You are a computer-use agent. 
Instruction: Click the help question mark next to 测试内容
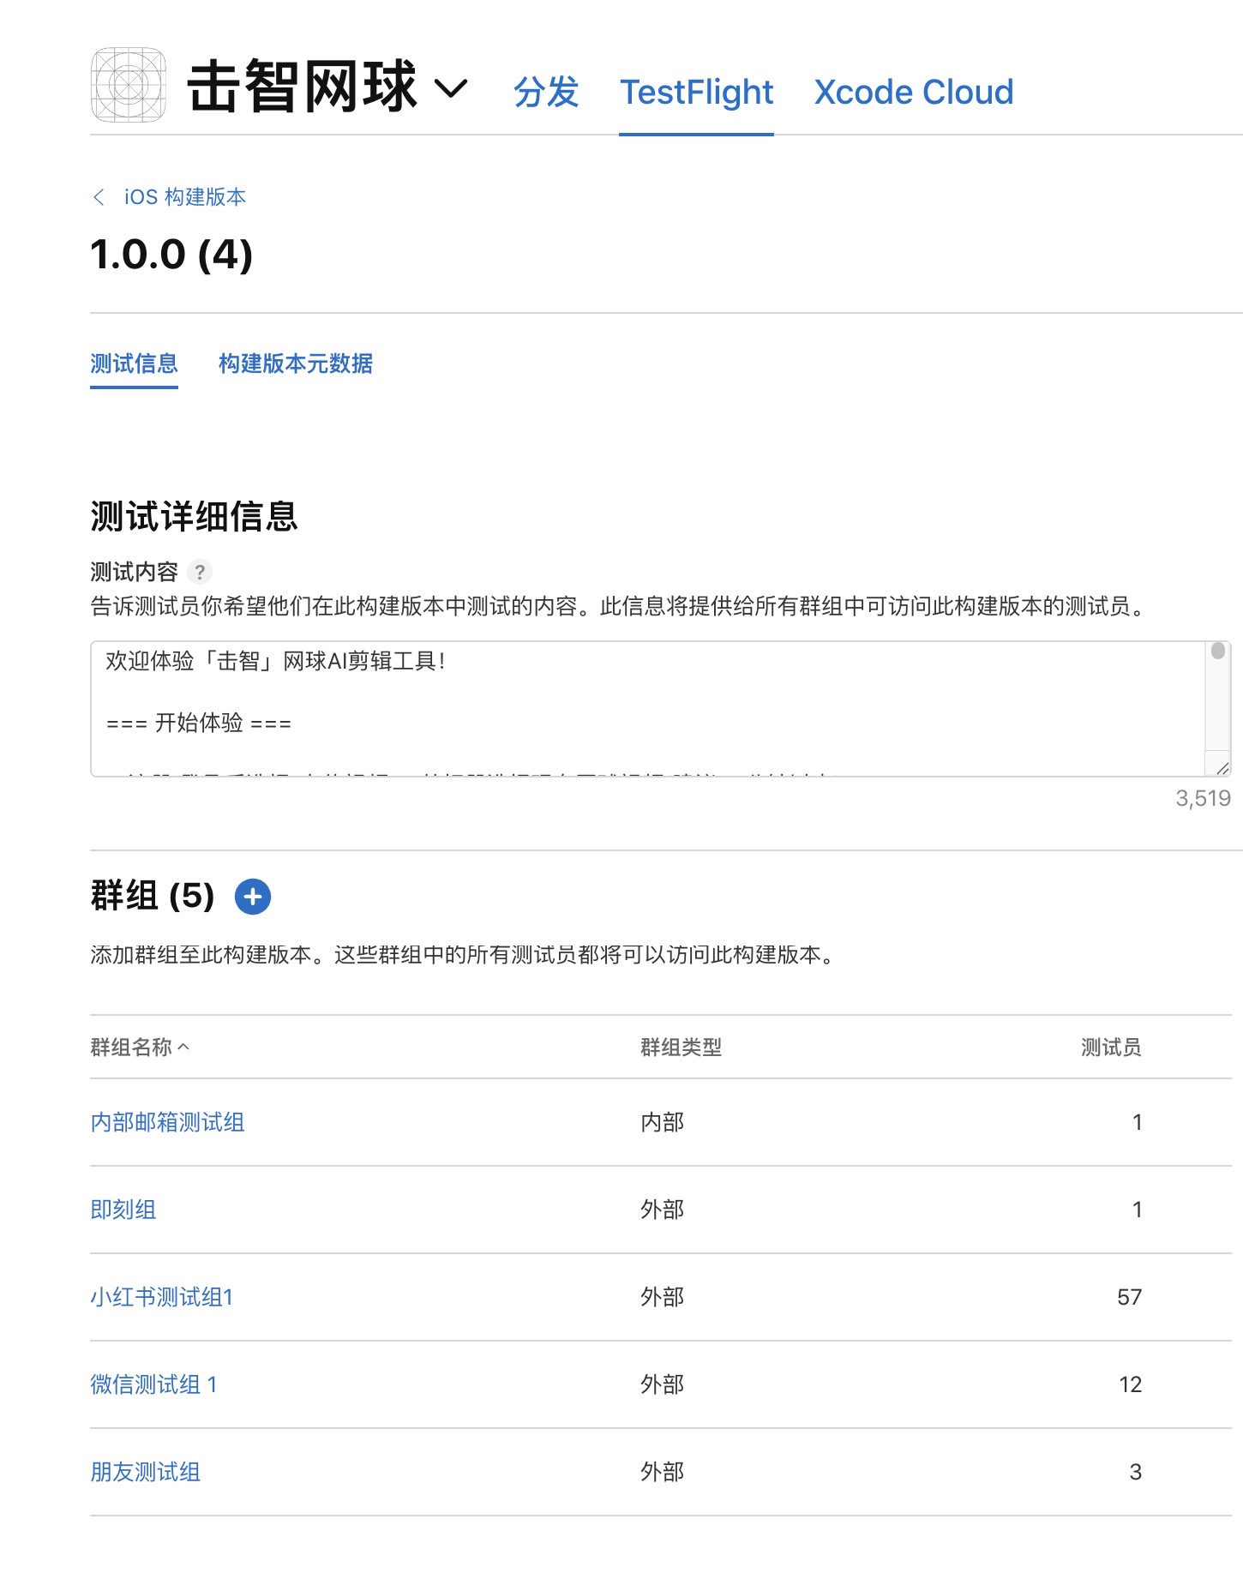(200, 572)
